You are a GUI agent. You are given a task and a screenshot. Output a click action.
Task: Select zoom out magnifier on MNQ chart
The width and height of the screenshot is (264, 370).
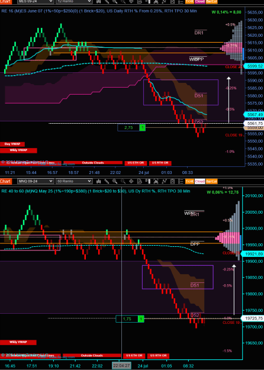[x=123, y=181]
